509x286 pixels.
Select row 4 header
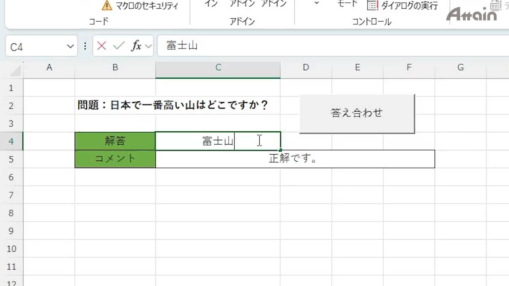[11, 141]
